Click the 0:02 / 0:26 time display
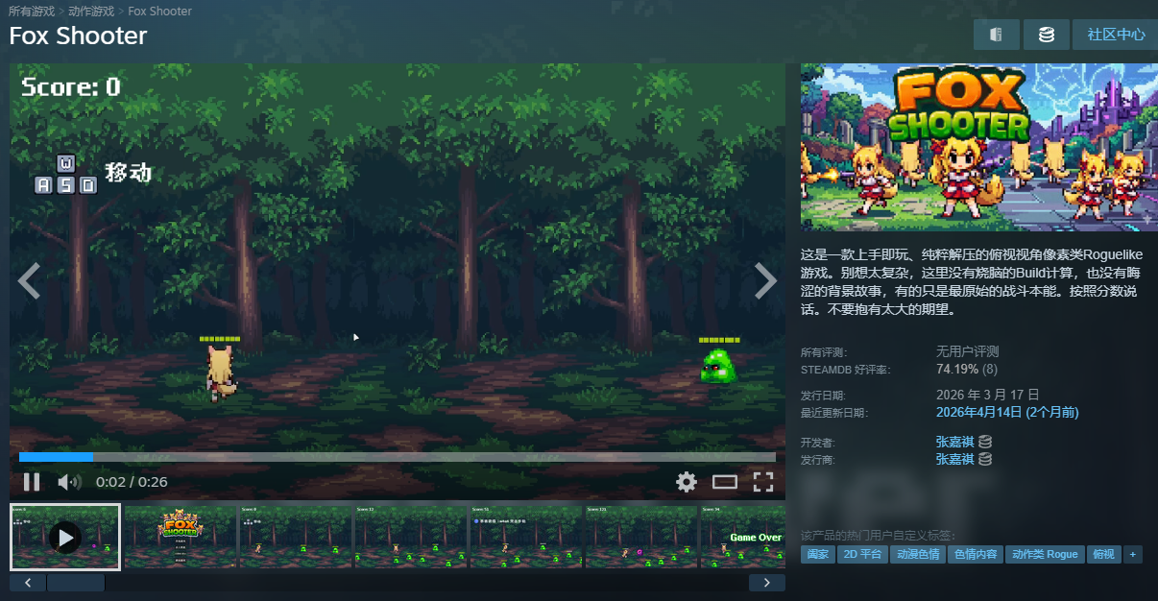Viewport: 1158px width, 601px height. (132, 482)
